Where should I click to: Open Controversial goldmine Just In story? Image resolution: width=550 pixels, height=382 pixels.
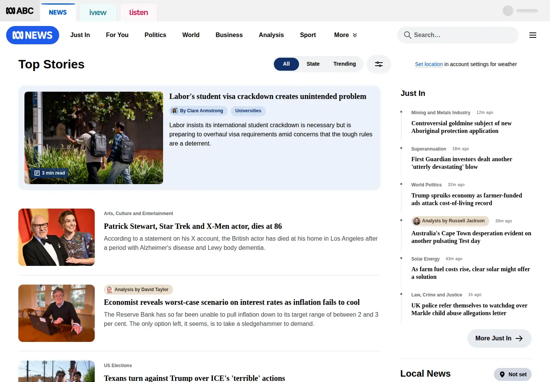461,127
